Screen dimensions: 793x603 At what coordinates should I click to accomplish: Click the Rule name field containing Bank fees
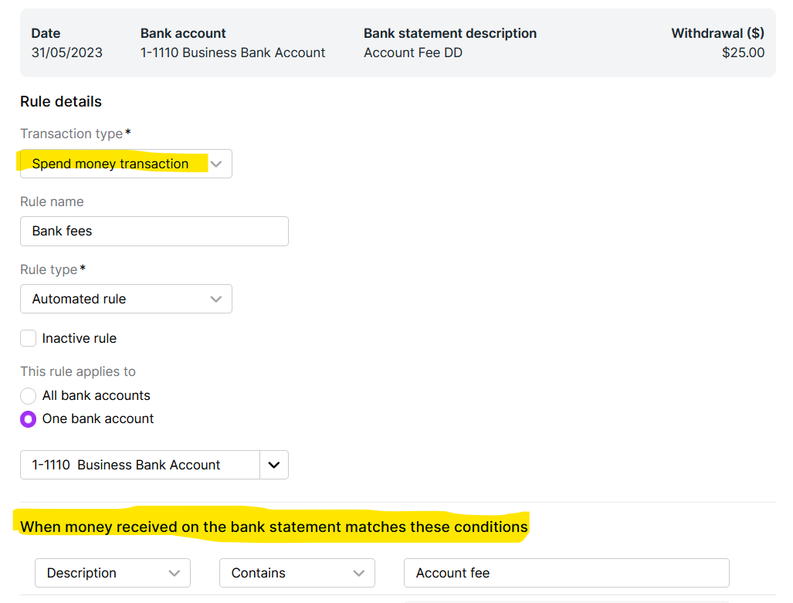(x=154, y=231)
